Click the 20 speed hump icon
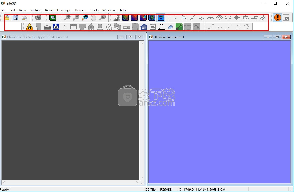Viewport: 294px width, 192px height. [100, 27]
